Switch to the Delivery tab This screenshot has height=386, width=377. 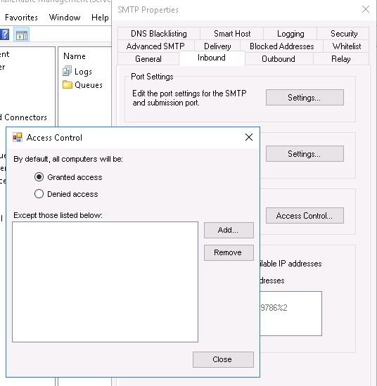point(217,46)
